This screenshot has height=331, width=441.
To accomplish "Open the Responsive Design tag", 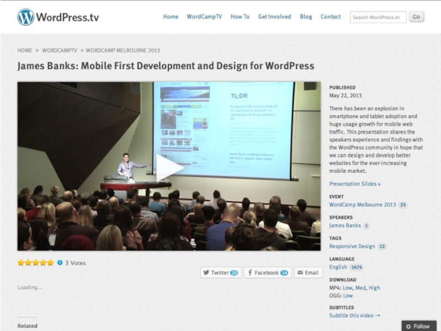I will point(352,246).
